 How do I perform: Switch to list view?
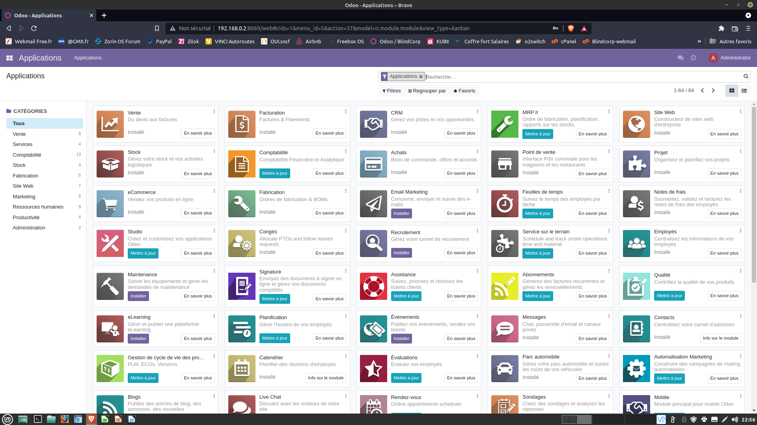(744, 91)
